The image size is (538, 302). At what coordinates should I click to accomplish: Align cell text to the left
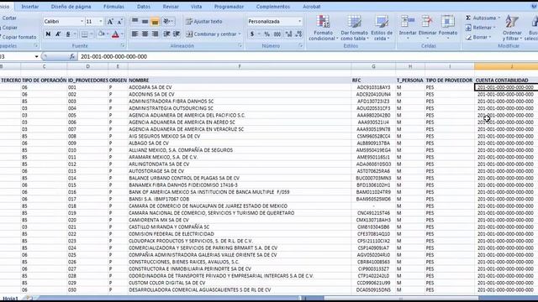click(134, 34)
